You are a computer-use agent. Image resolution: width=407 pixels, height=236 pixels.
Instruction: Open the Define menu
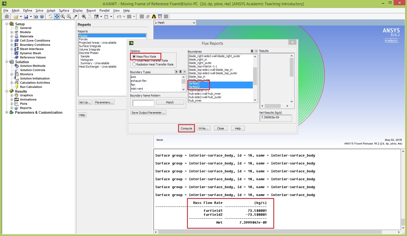click(28, 11)
